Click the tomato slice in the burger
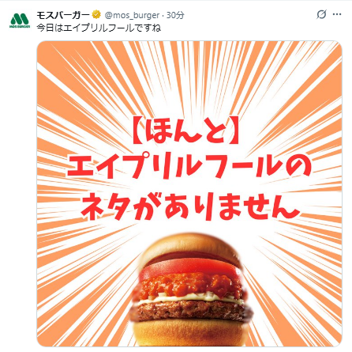Screen dimensions: 352x352 [189, 267]
